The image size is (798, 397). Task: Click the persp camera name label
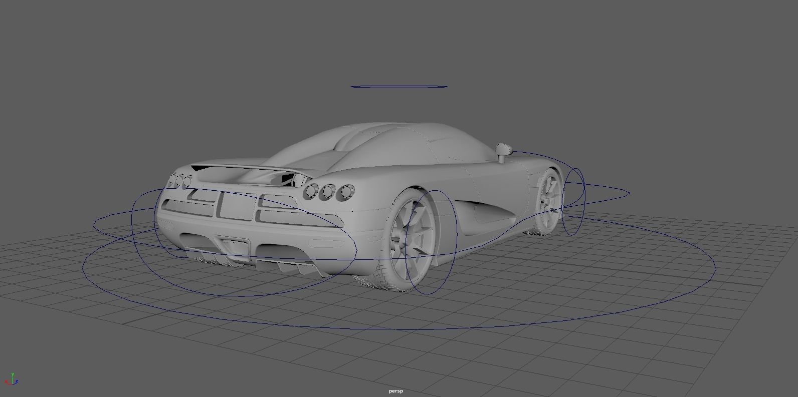tap(395, 391)
